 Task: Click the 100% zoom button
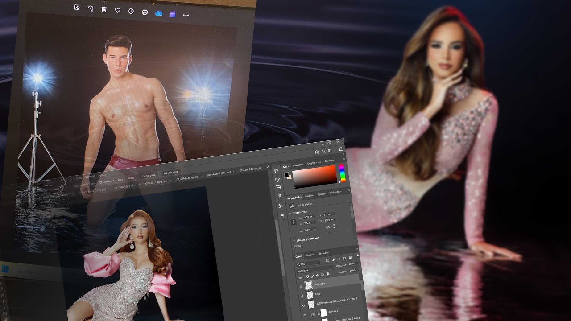click(x=131, y=178)
